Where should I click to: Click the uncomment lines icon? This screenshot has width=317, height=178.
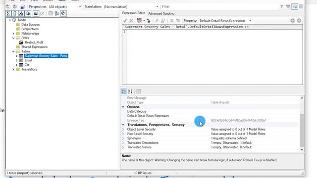pos(178,21)
